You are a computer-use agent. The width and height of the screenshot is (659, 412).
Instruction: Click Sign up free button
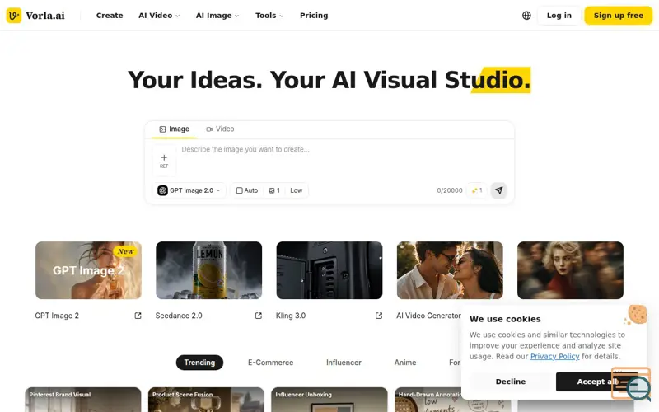[619, 16]
